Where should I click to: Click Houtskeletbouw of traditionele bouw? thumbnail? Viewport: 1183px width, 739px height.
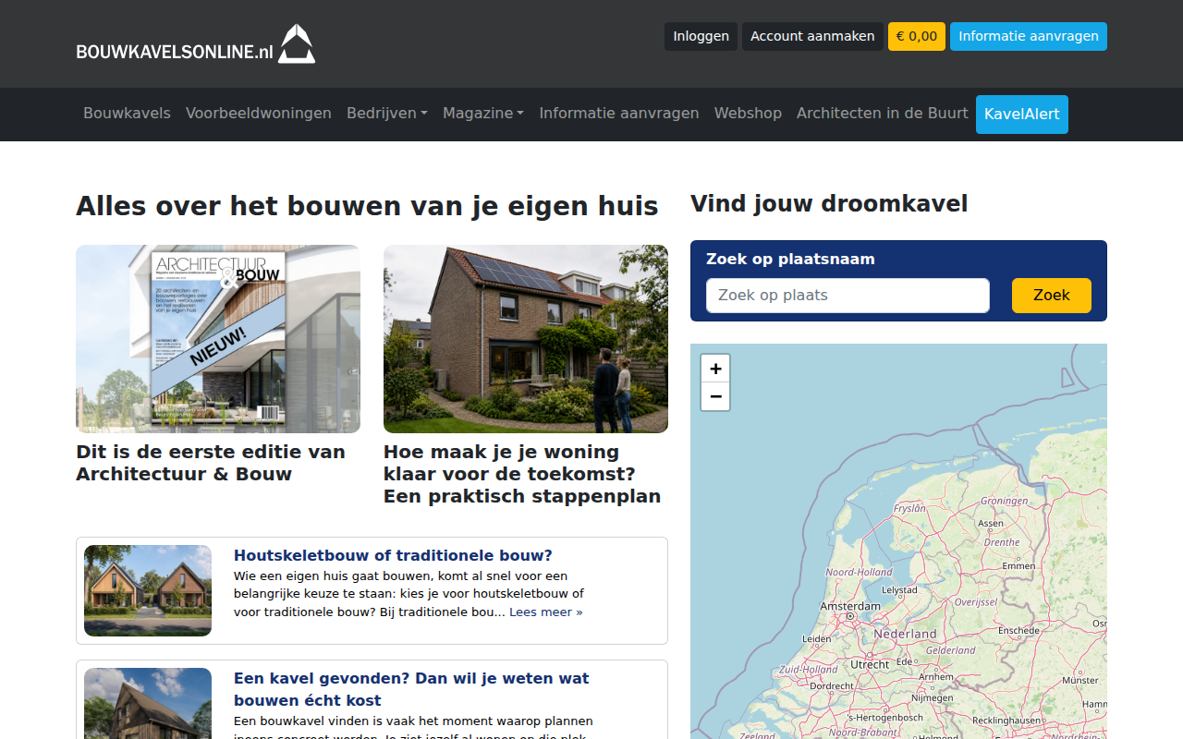pyautogui.click(x=148, y=590)
